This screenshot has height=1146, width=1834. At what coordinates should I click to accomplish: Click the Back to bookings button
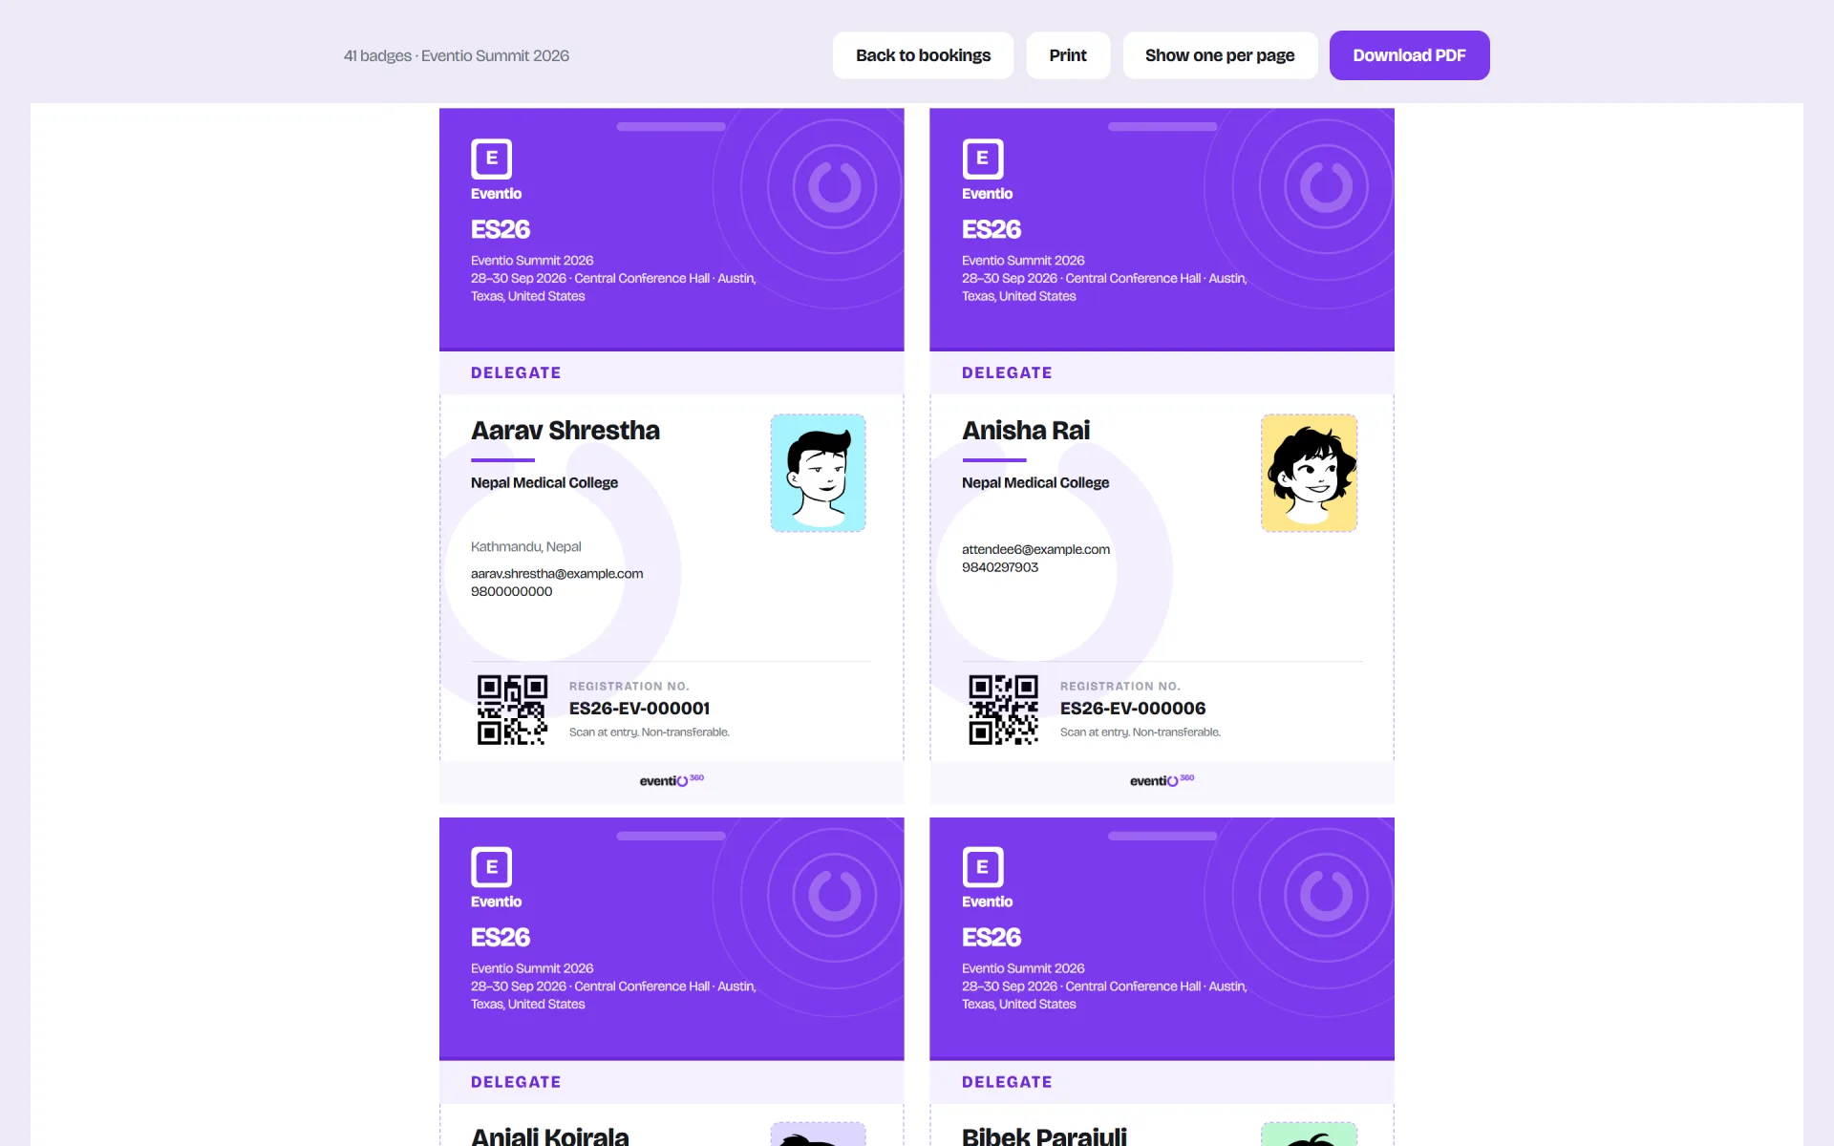coord(923,55)
